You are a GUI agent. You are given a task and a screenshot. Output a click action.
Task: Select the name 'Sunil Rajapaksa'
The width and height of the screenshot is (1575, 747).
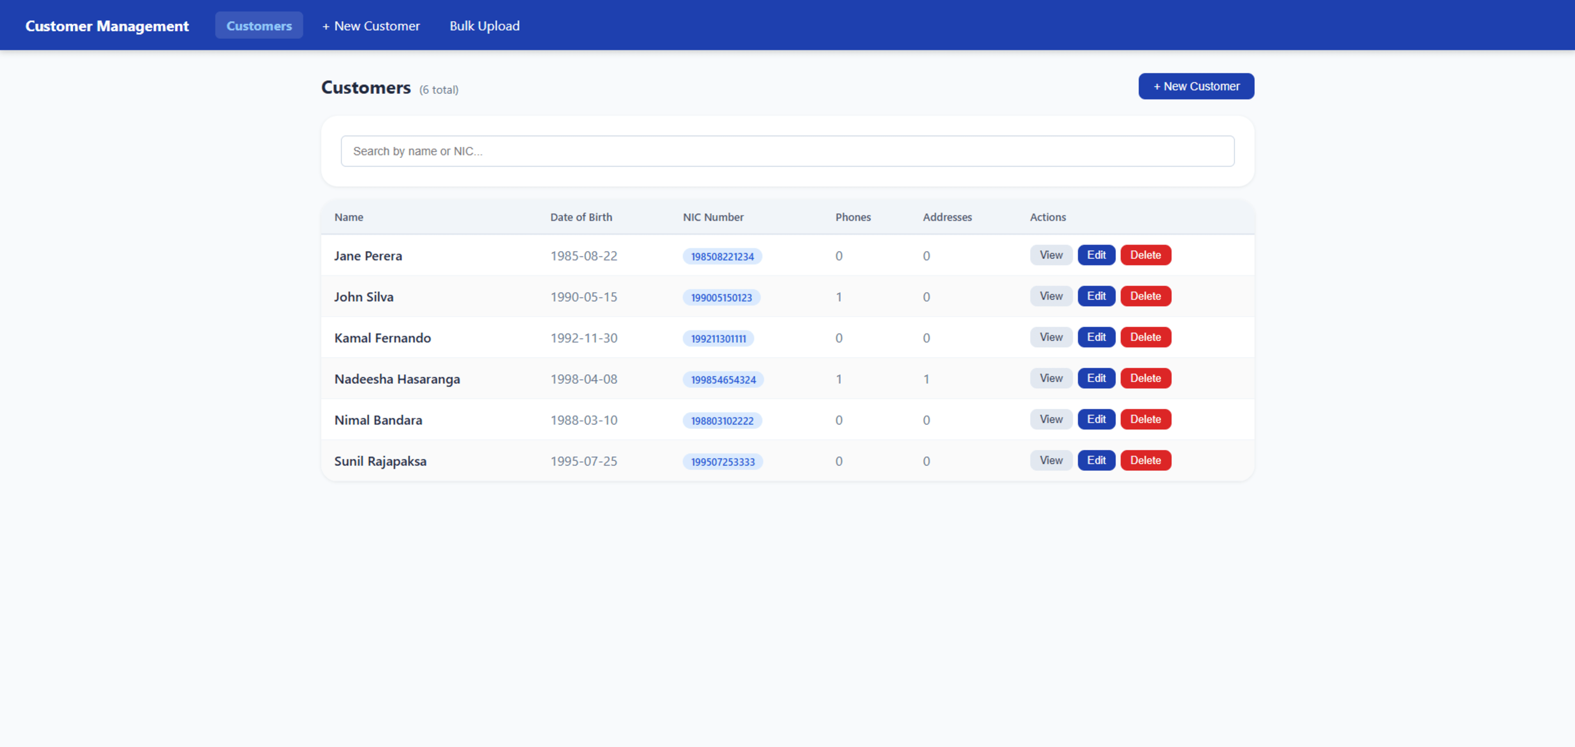380,461
